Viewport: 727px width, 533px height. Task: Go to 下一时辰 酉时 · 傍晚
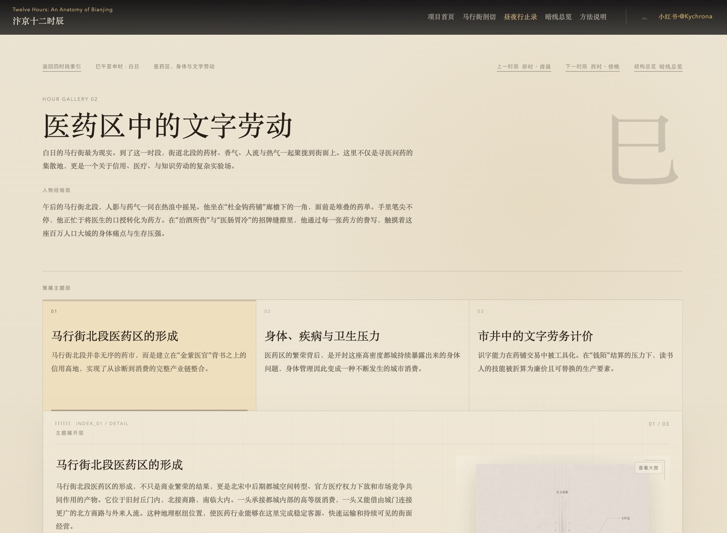pos(593,67)
